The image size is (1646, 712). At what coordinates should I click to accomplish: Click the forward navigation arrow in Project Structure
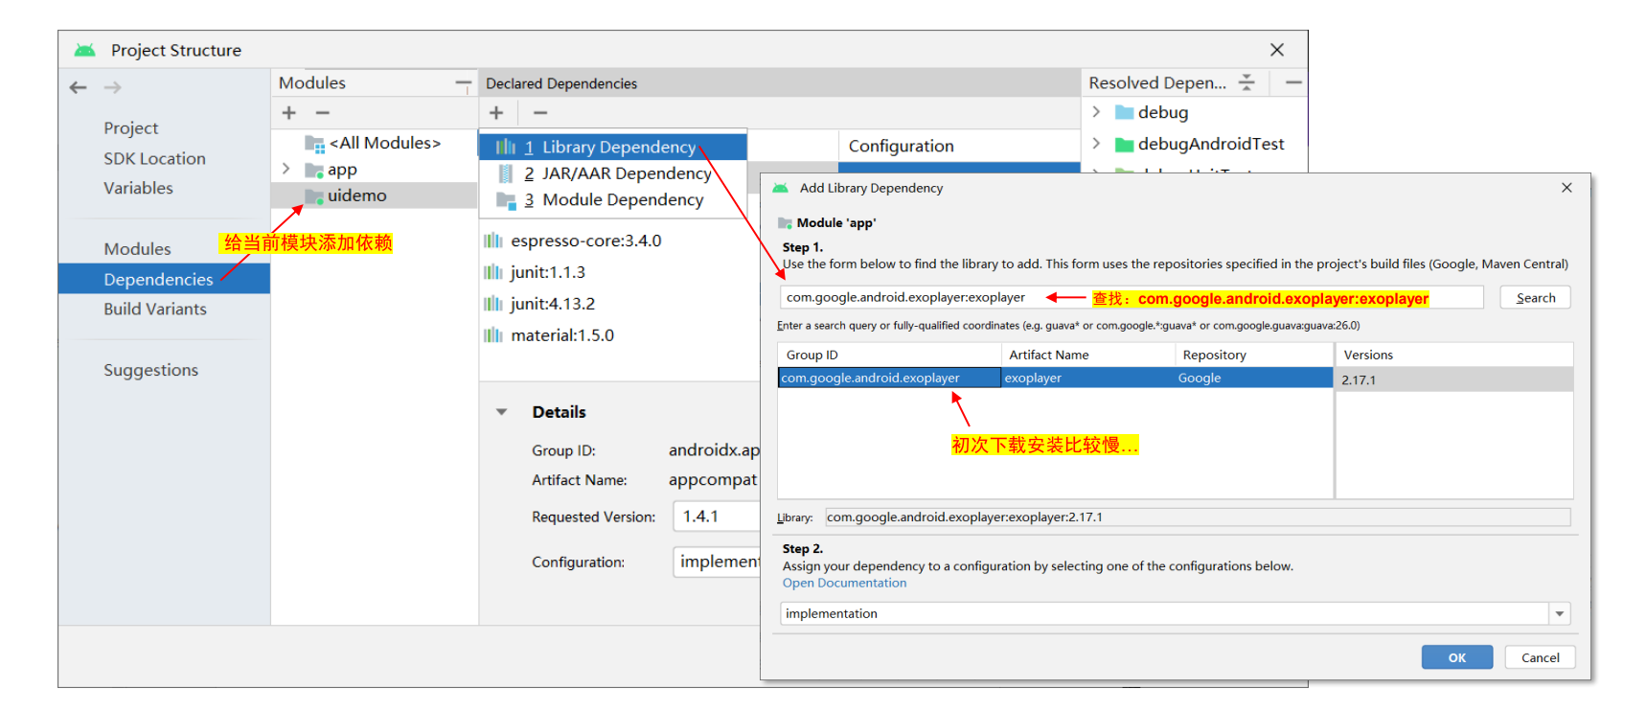[112, 87]
